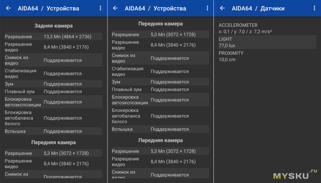Open overflow menu in the left Устройства panel
321x183 pixels.
click(100, 8)
